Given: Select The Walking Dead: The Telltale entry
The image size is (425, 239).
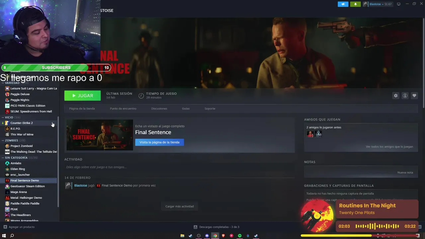Looking at the screenshot, I should [34, 152].
